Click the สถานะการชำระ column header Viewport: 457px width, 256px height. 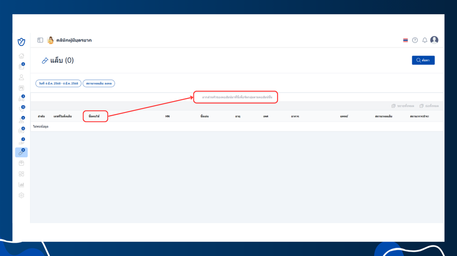[x=419, y=116]
